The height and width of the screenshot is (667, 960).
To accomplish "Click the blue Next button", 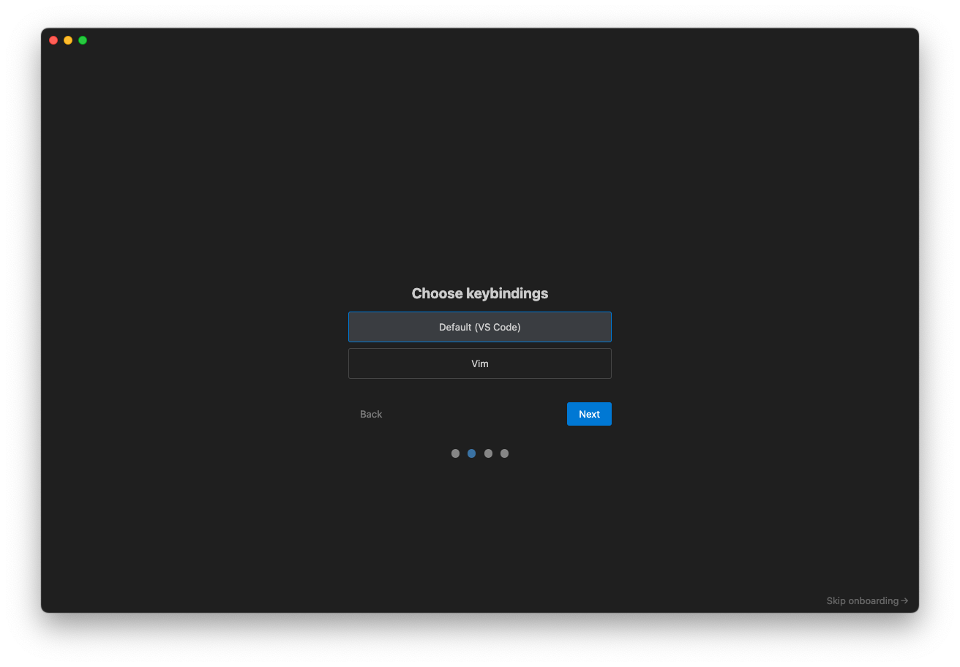I will point(589,414).
